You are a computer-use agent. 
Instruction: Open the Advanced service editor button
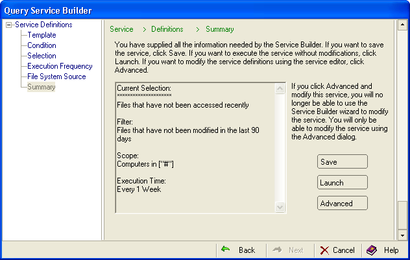[x=343, y=204]
